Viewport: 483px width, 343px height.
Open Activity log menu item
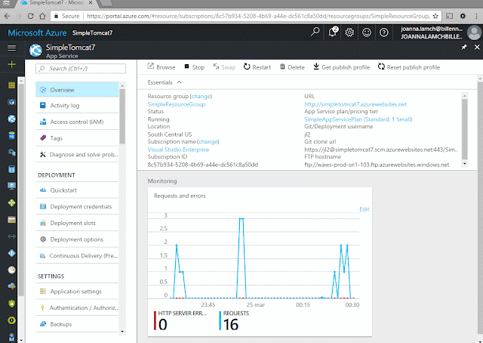click(77, 106)
